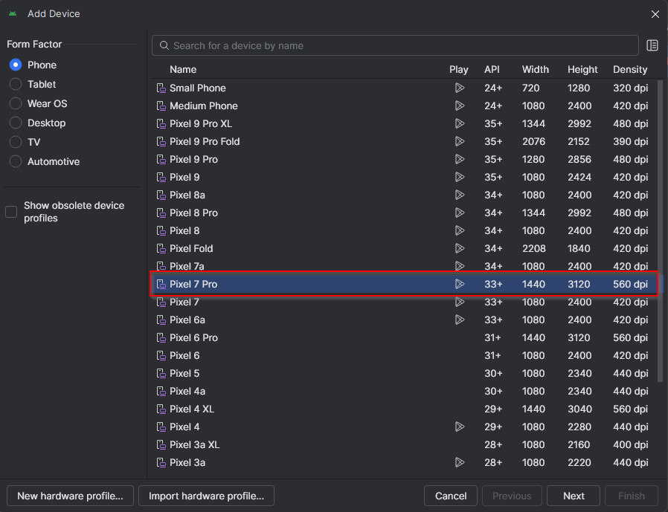Click Play Store icon for Pixel 8a
Screen dimensions: 668x512
(459, 195)
